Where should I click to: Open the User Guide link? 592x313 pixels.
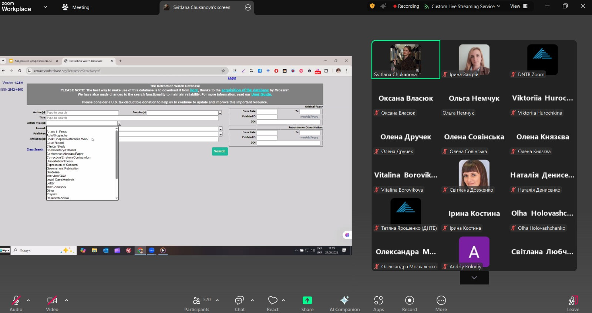click(262, 94)
